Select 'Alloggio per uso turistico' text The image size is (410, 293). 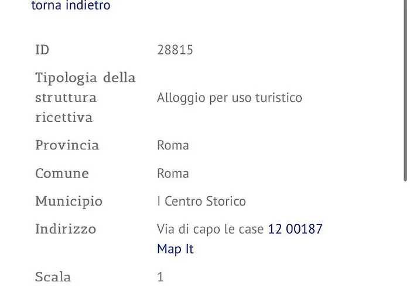click(x=230, y=98)
